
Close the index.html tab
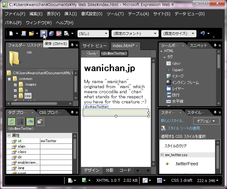(137, 46)
